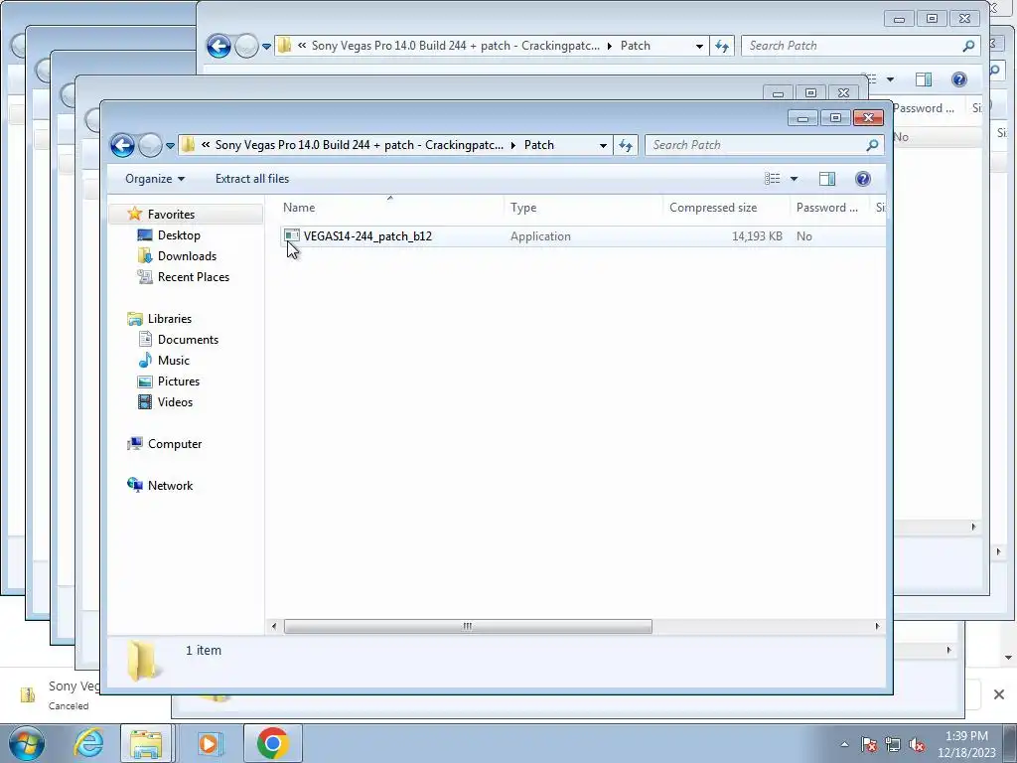The width and height of the screenshot is (1017, 763).
Task: Refresh the front Patch folder view
Action: point(626,145)
